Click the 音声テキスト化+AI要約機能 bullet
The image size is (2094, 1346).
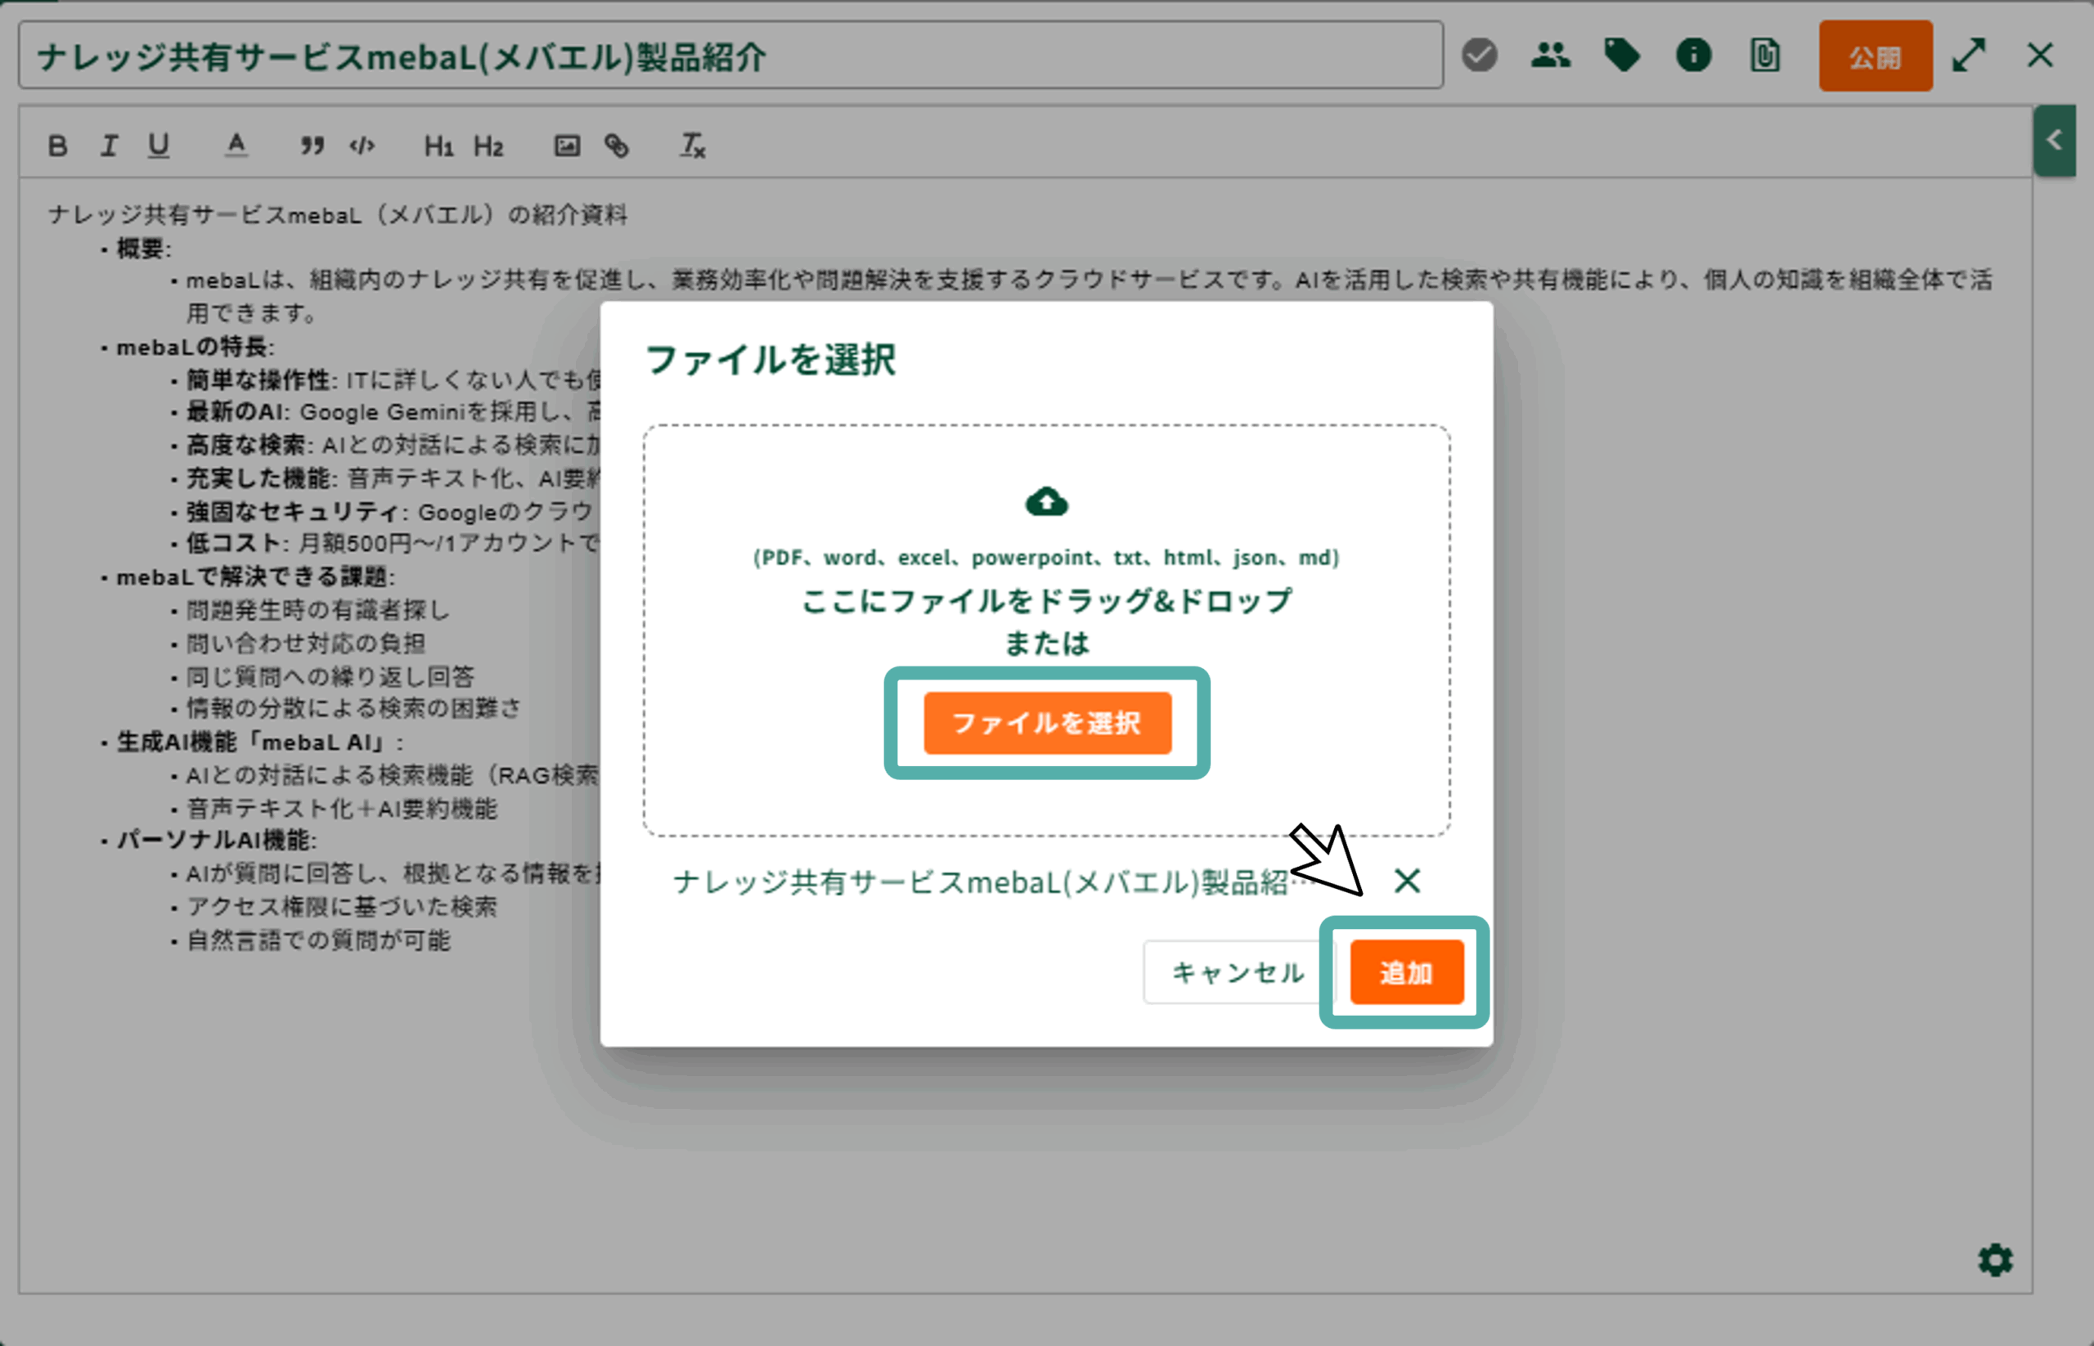click(x=341, y=809)
